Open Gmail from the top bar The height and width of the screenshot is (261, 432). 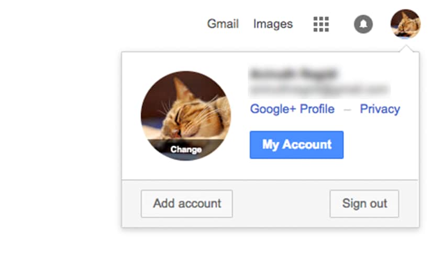coord(223,24)
